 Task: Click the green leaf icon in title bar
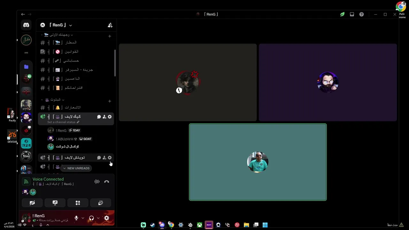(342, 14)
